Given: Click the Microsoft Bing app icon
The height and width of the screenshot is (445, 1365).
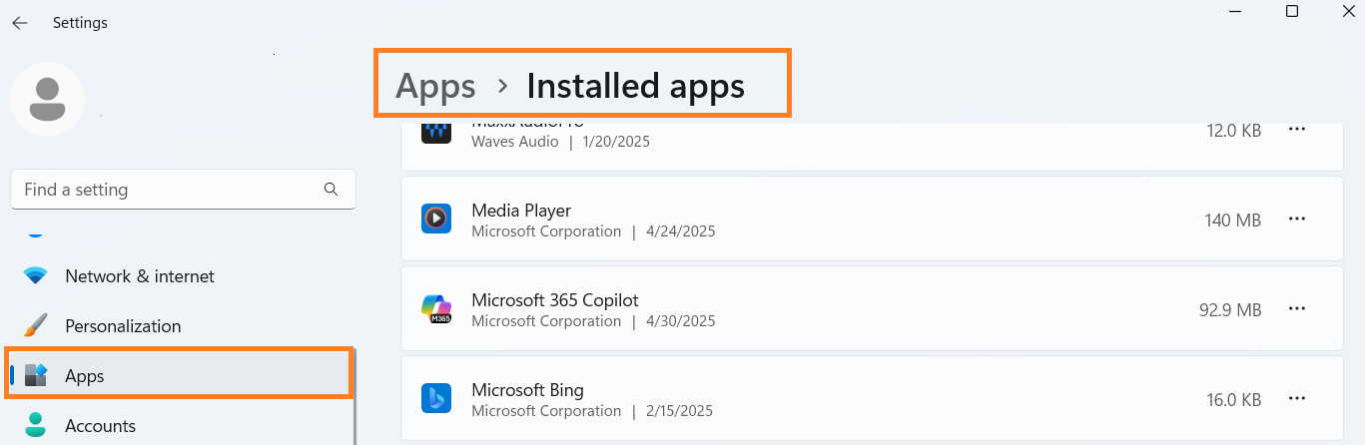Looking at the screenshot, I should (x=436, y=398).
